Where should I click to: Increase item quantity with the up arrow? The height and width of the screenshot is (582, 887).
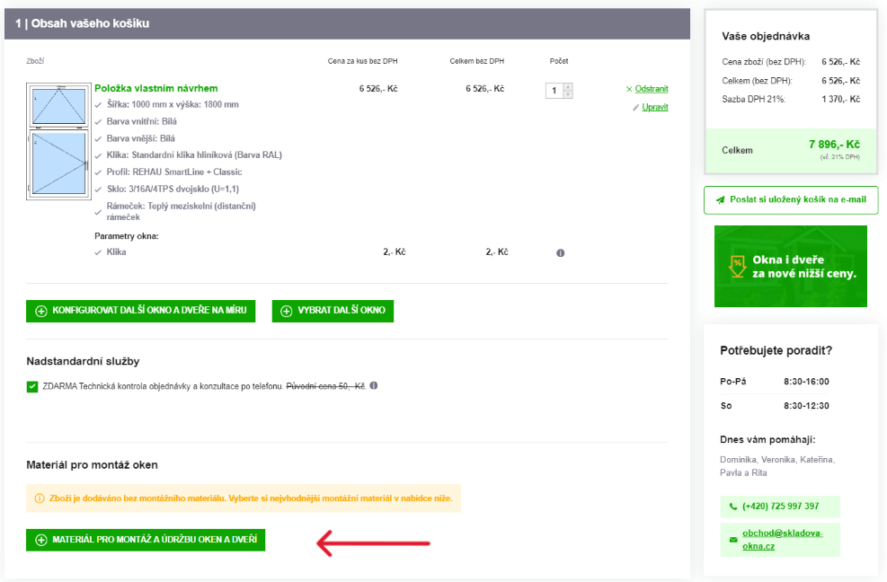tap(568, 86)
